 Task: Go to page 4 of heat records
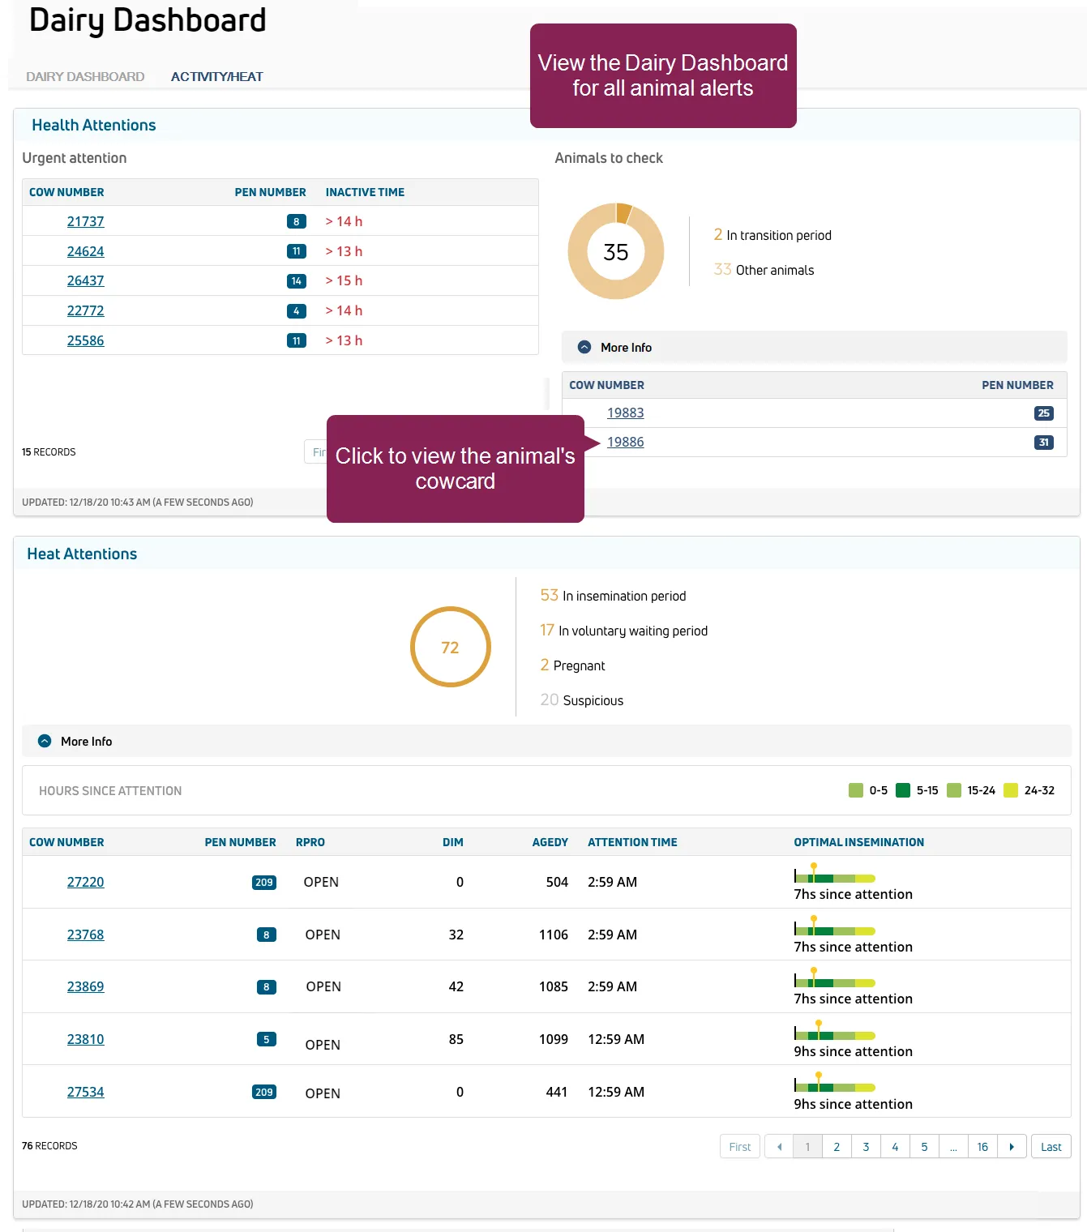pos(895,1146)
